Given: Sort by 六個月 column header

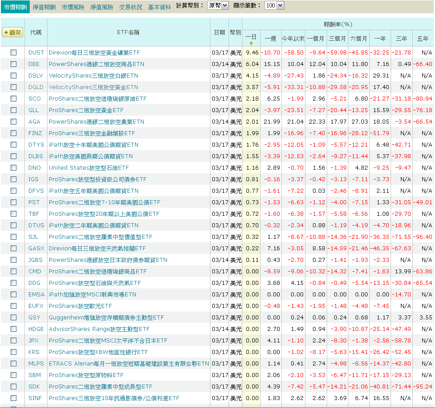Looking at the screenshot, I should tap(359, 39).
